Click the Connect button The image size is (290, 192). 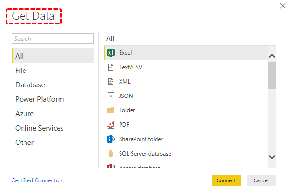pyautogui.click(x=226, y=180)
